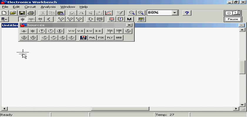Zoom in with the magnifier plus icon

141,13
